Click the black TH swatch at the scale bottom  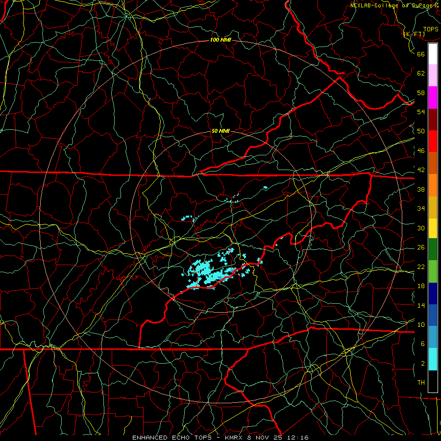pos(433,381)
